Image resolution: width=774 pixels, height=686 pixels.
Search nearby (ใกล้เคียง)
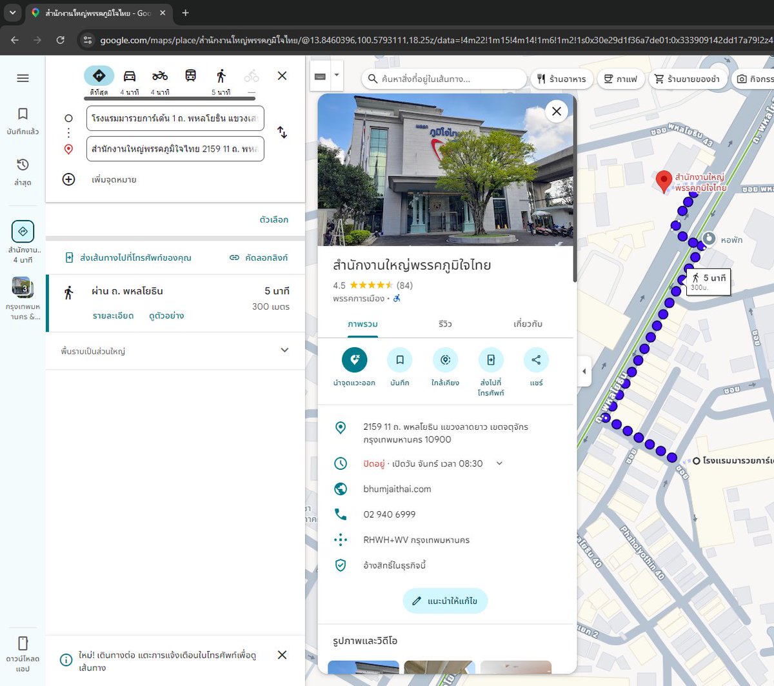(445, 367)
